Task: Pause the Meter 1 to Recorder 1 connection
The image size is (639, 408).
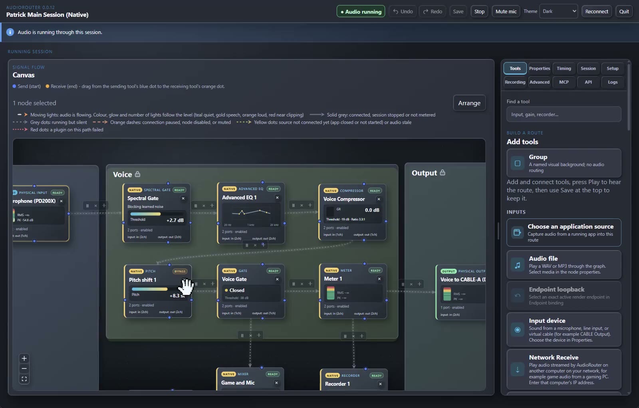Action: tap(345, 336)
